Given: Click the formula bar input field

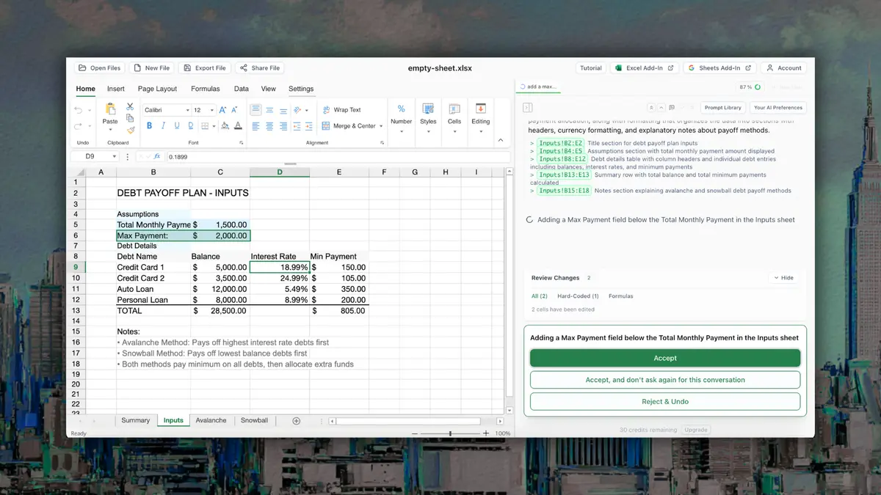Looking at the screenshot, I should pyautogui.click(x=338, y=157).
